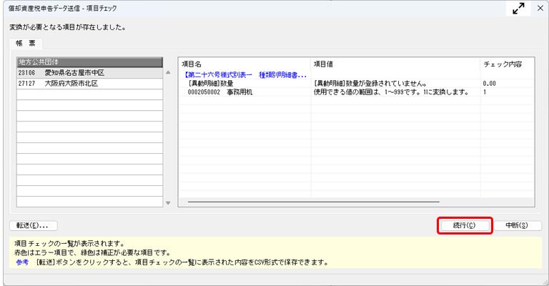
Task: Click the 項目値 column header
Action: click(x=395, y=64)
